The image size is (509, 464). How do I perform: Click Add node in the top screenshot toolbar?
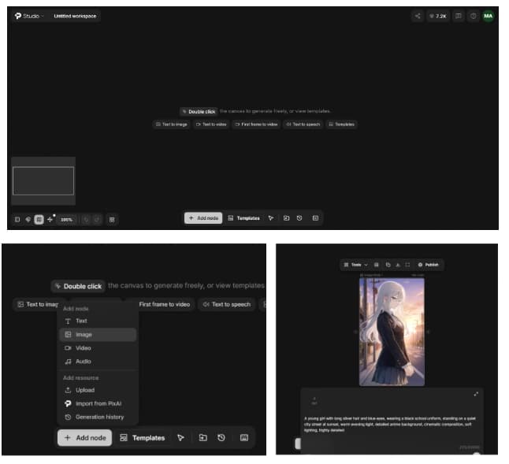click(203, 218)
